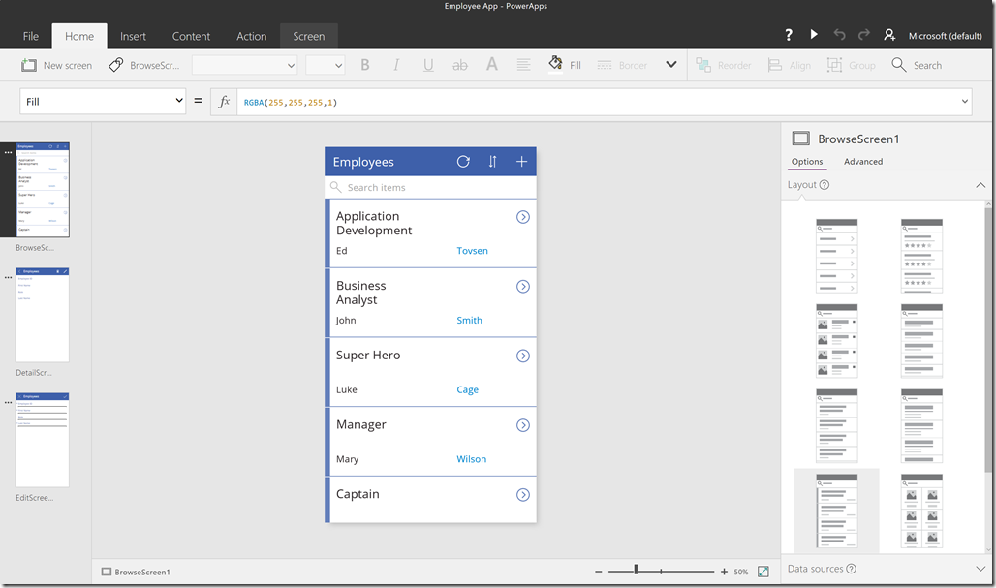Switch to the Home tab
The width and height of the screenshot is (996, 588).
point(79,36)
